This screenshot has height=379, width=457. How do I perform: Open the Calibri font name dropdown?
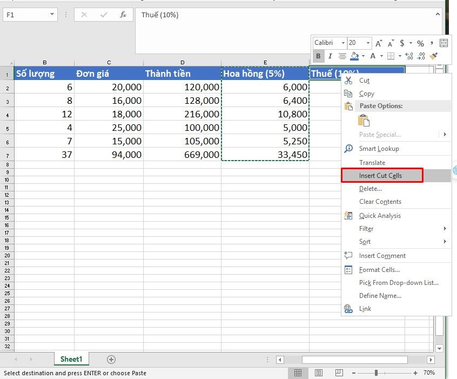(x=344, y=43)
